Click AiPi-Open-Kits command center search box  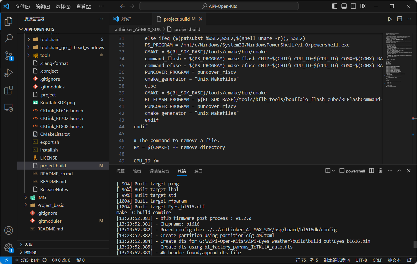tap(219, 6)
